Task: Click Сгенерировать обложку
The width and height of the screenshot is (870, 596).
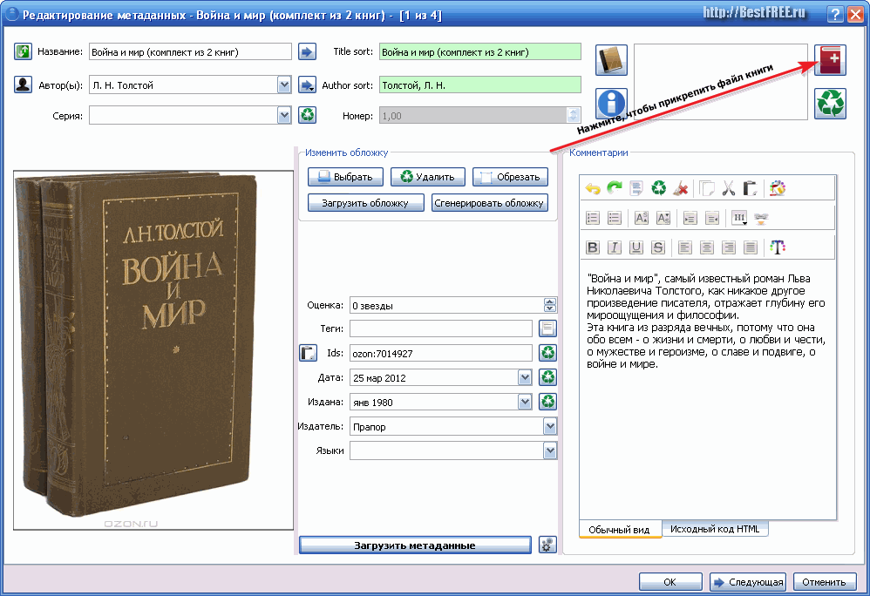Action: pos(489,203)
